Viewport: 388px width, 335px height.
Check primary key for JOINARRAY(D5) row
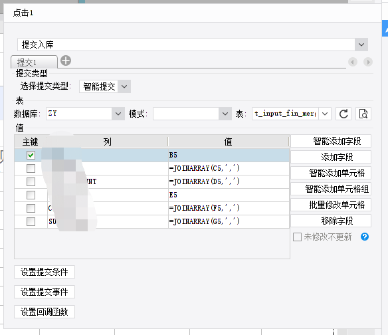coord(31,181)
